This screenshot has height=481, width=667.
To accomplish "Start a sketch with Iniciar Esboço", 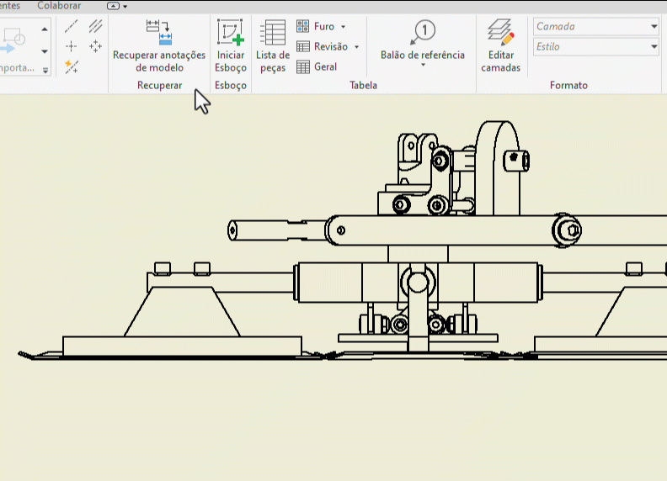I will [230, 33].
